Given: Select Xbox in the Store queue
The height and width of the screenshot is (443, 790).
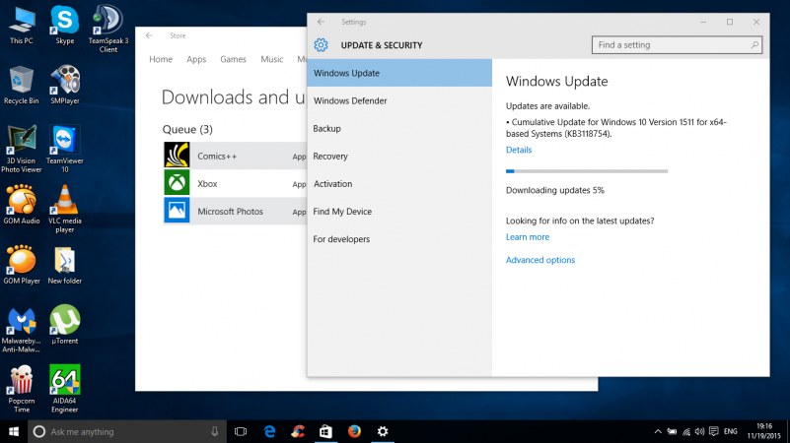Looking at the screenshot, I should 236,183.
